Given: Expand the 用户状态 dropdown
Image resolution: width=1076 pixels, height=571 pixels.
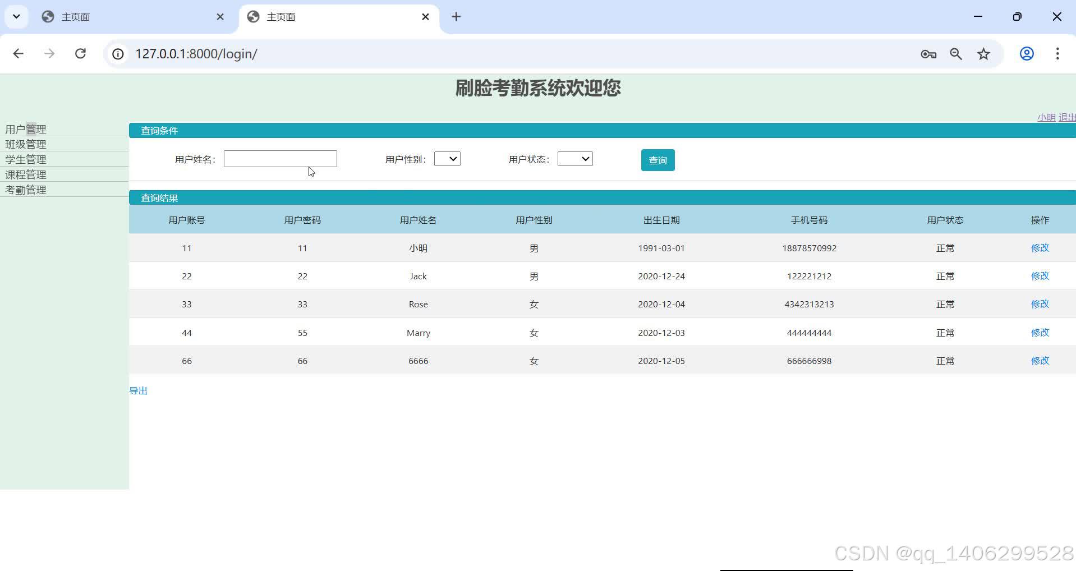Looking at the screenshot, I should coord(575,159).
